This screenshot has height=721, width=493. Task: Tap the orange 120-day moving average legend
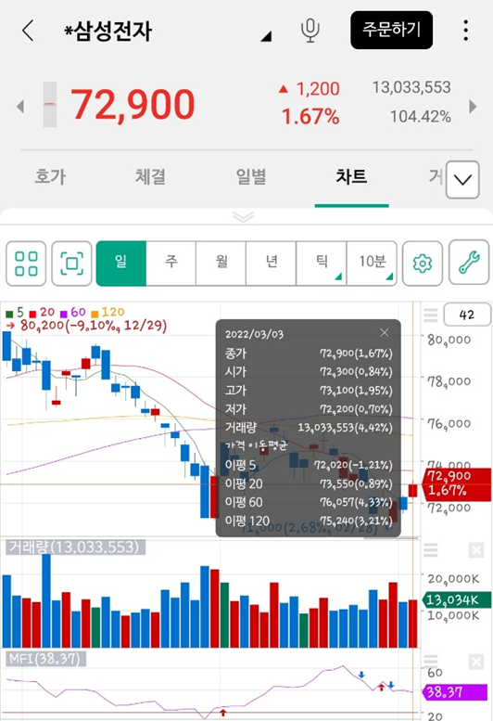pos(107,313)
